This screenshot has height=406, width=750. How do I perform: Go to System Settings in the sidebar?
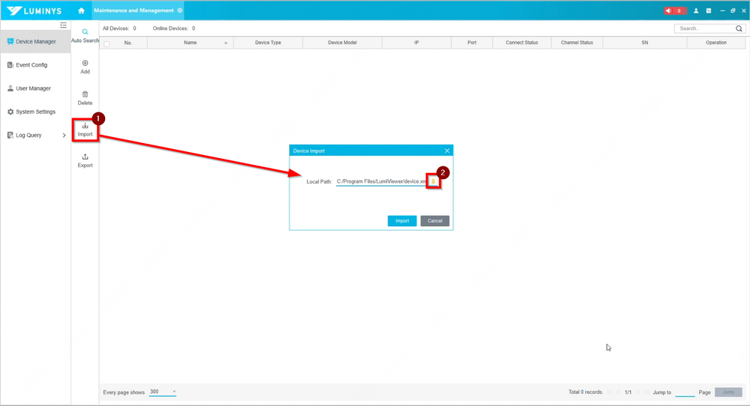(35, 112)
